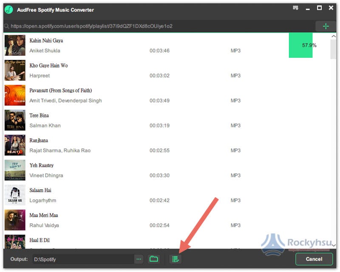Select Pavansutt album thumbnail
Image resolution: width=340 pixels, height=272 pixels.
[x=15, y=95]
